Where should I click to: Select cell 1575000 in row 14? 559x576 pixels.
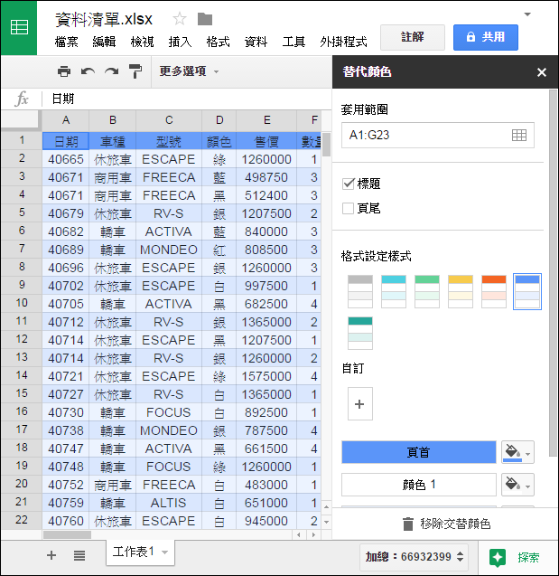[266, 376]
